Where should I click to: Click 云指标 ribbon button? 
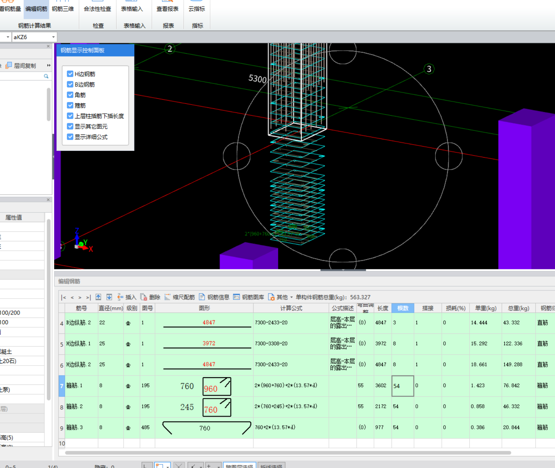coord(197,9)
